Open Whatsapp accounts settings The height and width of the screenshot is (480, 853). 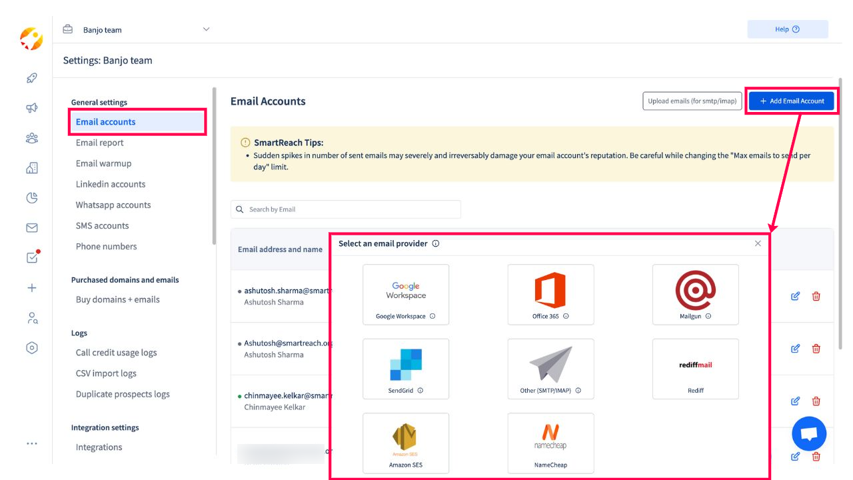click(113, 205)
